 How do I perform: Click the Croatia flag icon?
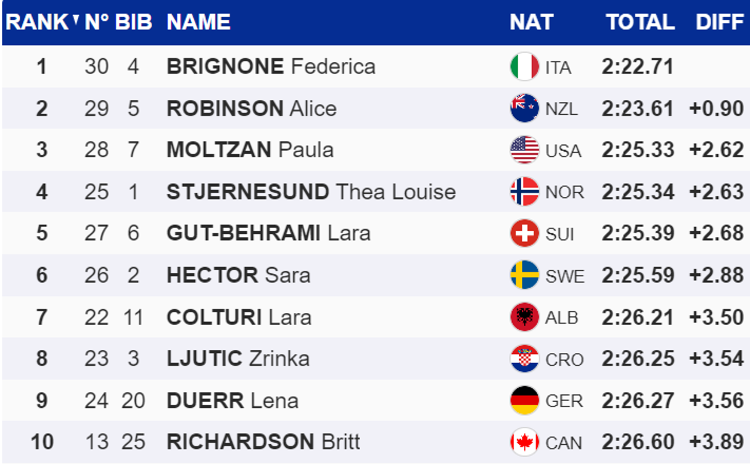524,359
